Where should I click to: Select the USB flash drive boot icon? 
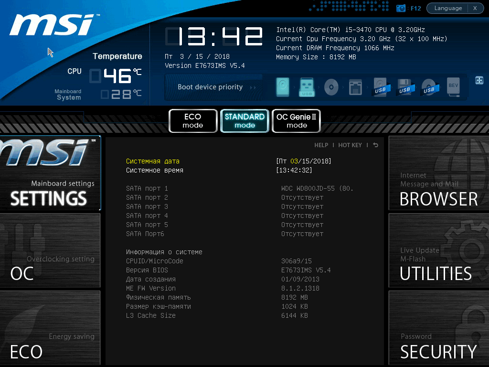307,87
